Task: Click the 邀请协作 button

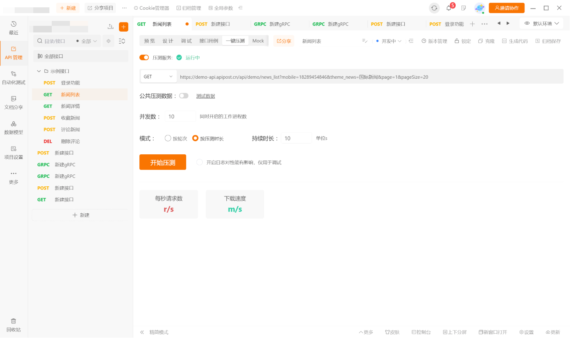Action: (506, 8)
